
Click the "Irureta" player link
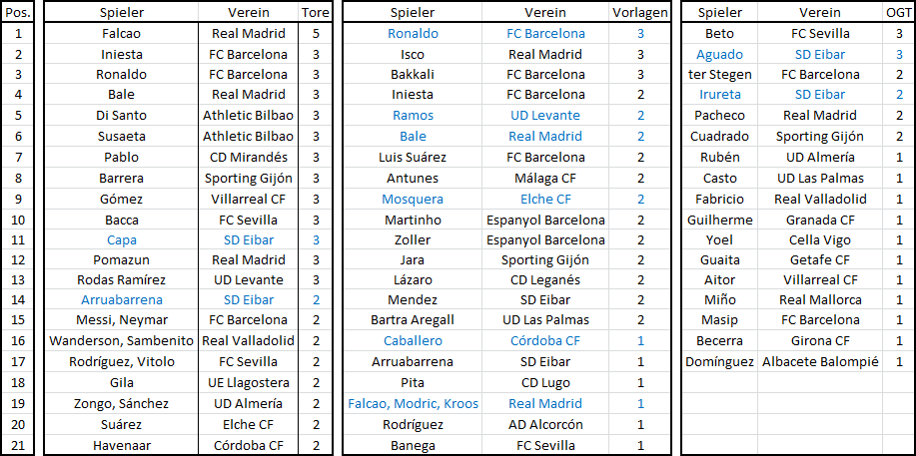pos(719,95)
